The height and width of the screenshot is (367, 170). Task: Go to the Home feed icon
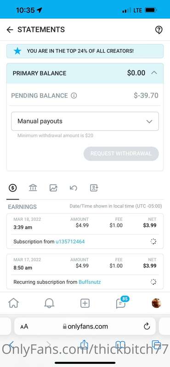(x=14, y=303)
